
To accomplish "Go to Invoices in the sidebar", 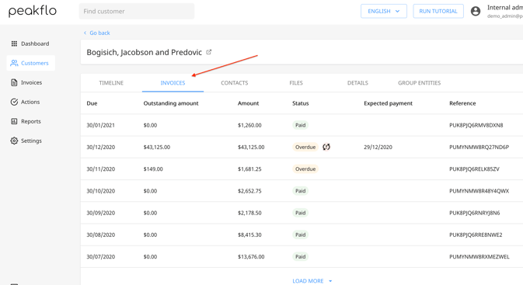I will coord(30,82).
